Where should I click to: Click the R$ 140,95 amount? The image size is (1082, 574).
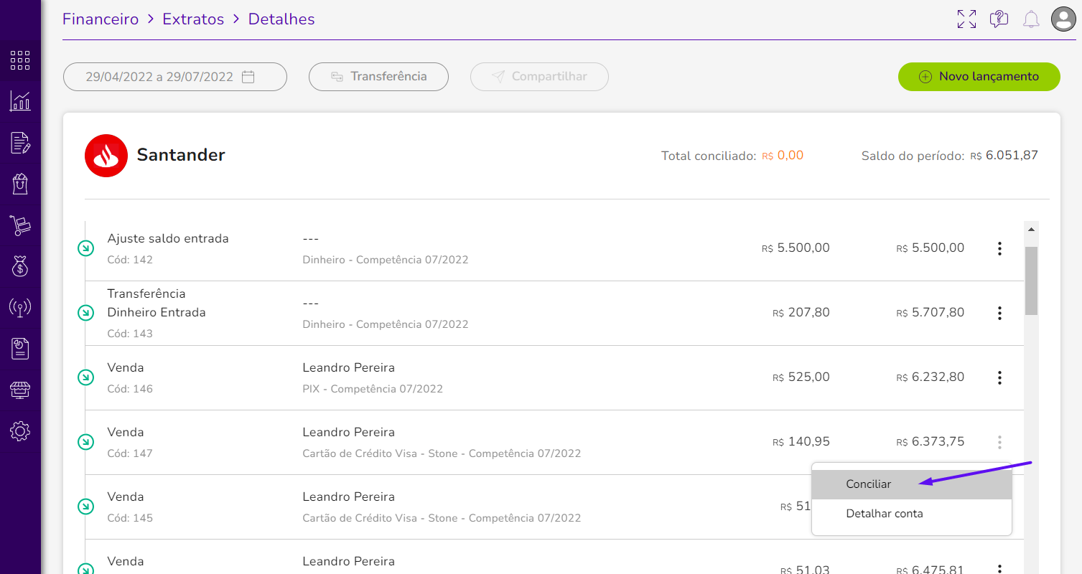pyautogui.click(x=801, y=442)
